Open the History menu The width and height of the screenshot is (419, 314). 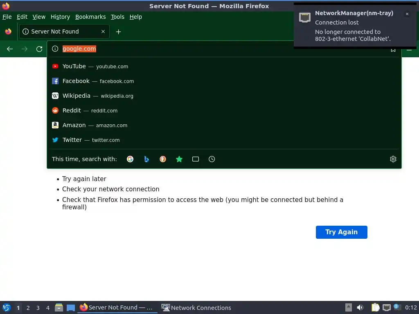tap(61, 17)
